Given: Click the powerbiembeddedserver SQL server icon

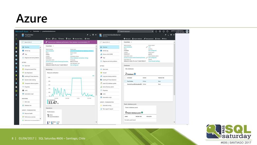Looking at the screenshot, I should click(x=100, y=35).
